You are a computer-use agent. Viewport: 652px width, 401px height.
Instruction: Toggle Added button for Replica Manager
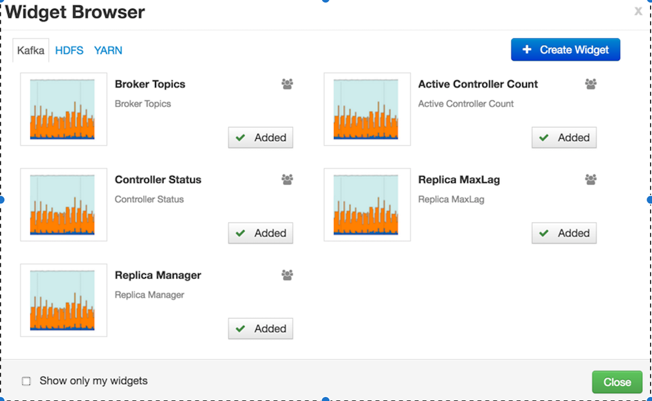pos(261,329)
